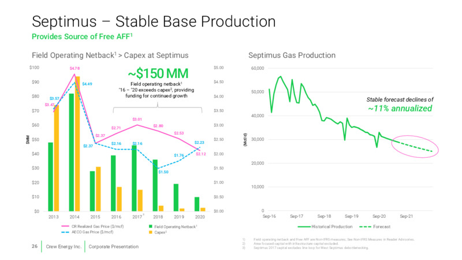Click the "2020" year axis label
Image resolution: width=462 pixels, height=260 pixels.
click(x=200, y=217)
